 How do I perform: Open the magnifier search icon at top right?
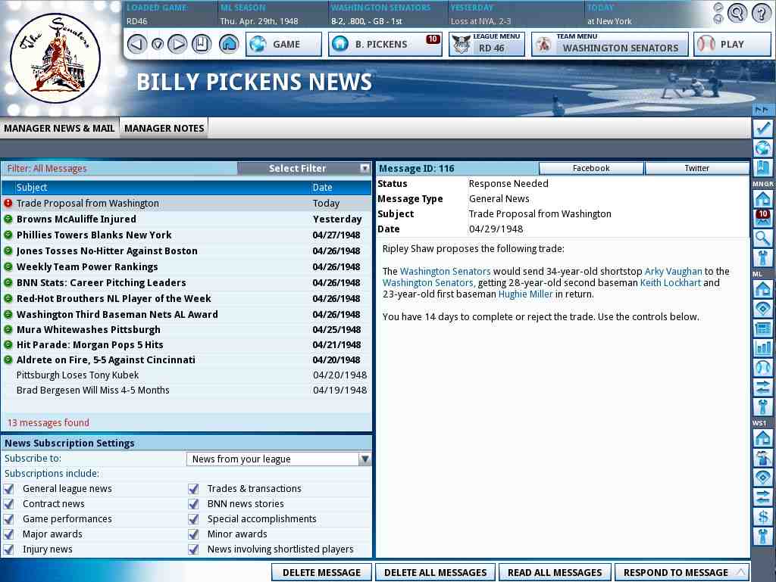737,13
